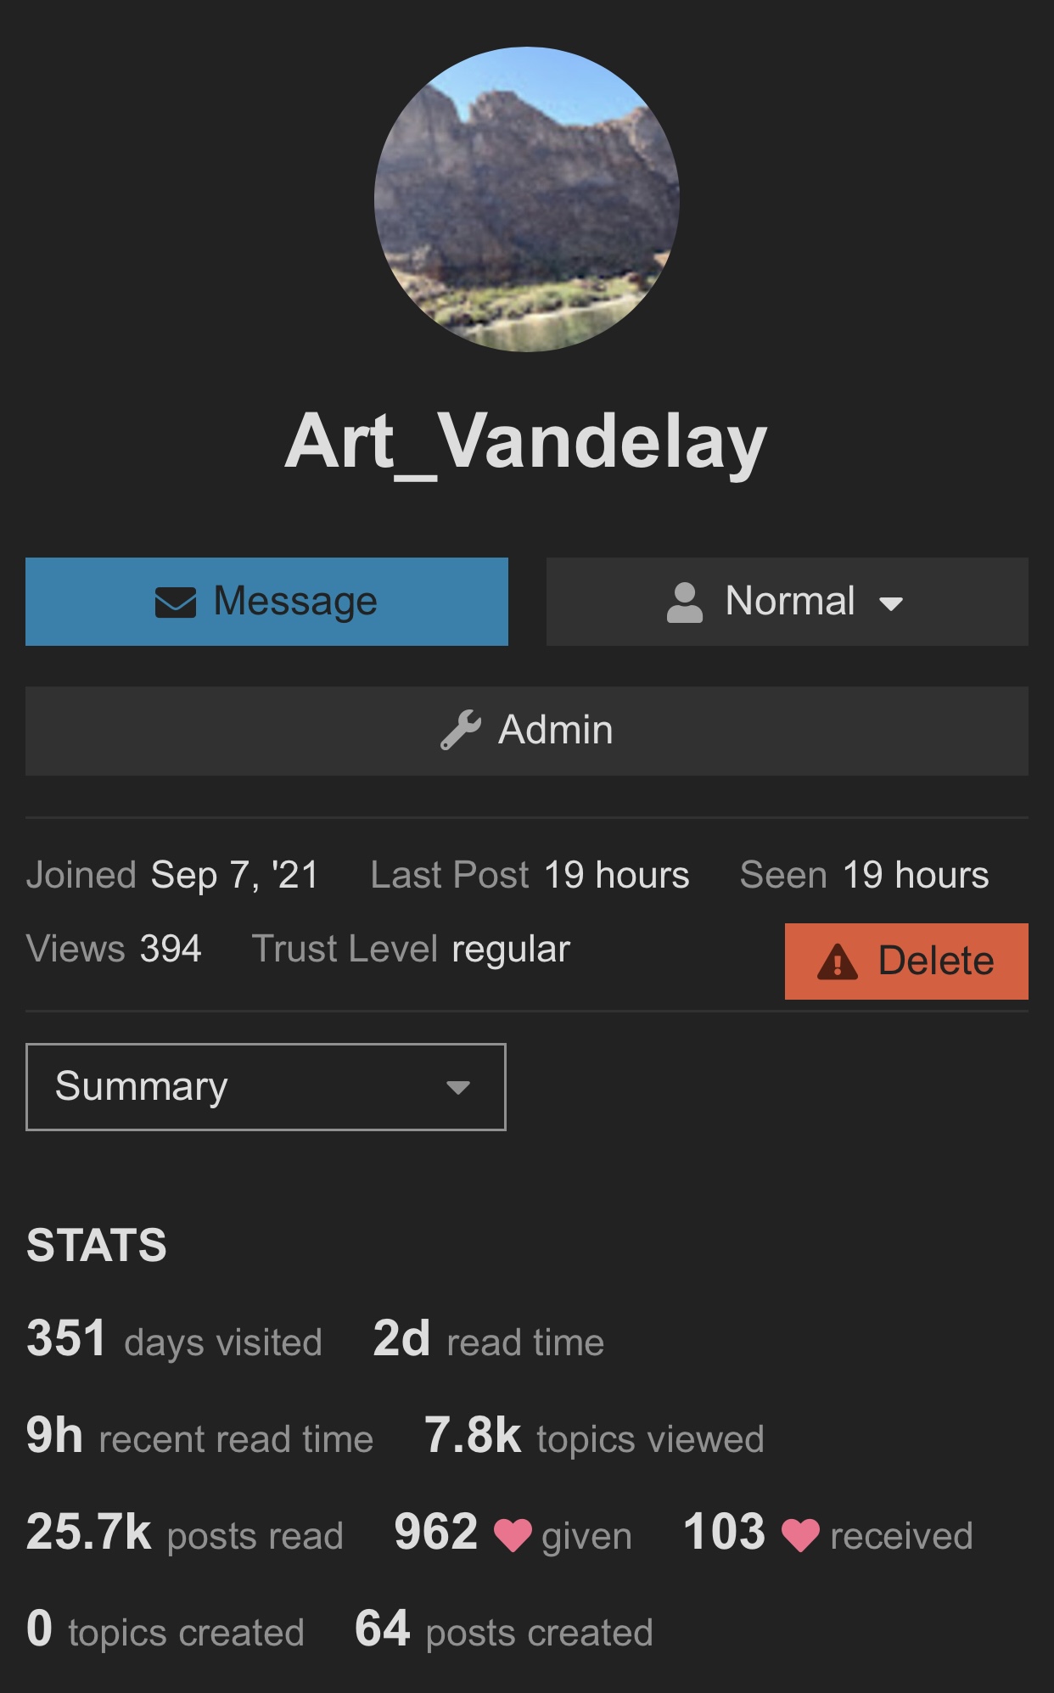1054x1693 pixels.
Task: View the 103 likes received stat
Action: point(828,1534)
